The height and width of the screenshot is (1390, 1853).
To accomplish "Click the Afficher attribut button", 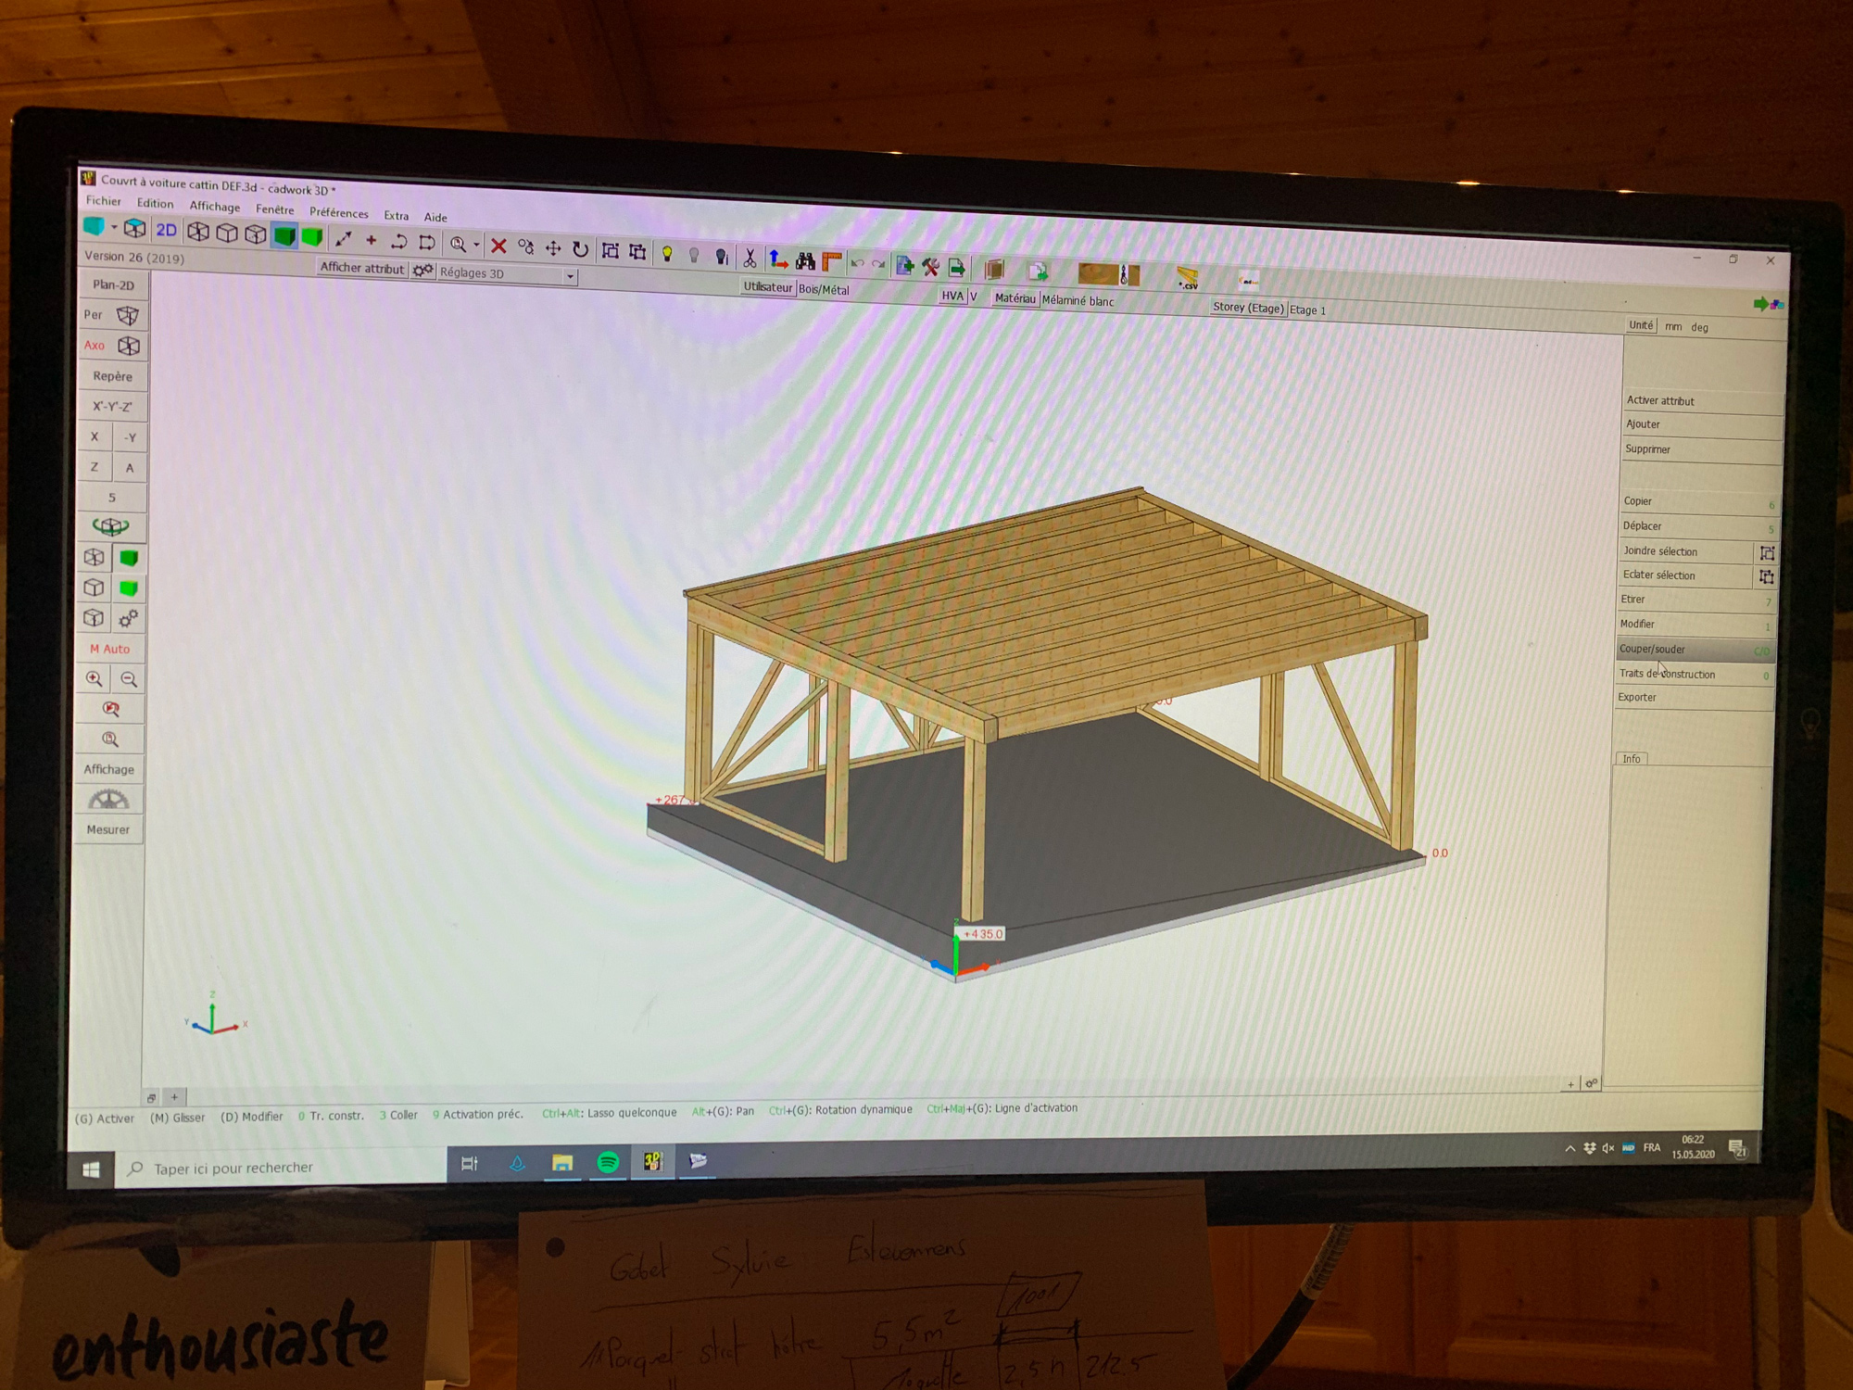I will point(362,268).
